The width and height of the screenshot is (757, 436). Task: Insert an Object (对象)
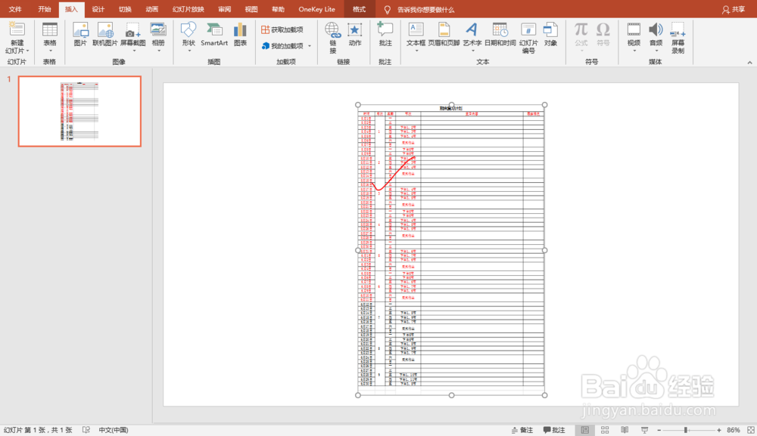point(550,30)
